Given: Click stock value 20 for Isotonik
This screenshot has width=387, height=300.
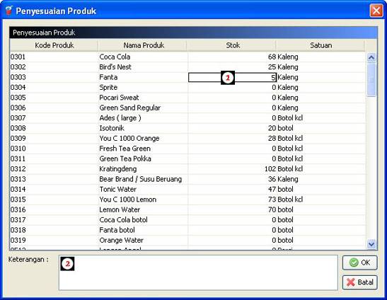Looking at the screenshot, I should point(272,128).
